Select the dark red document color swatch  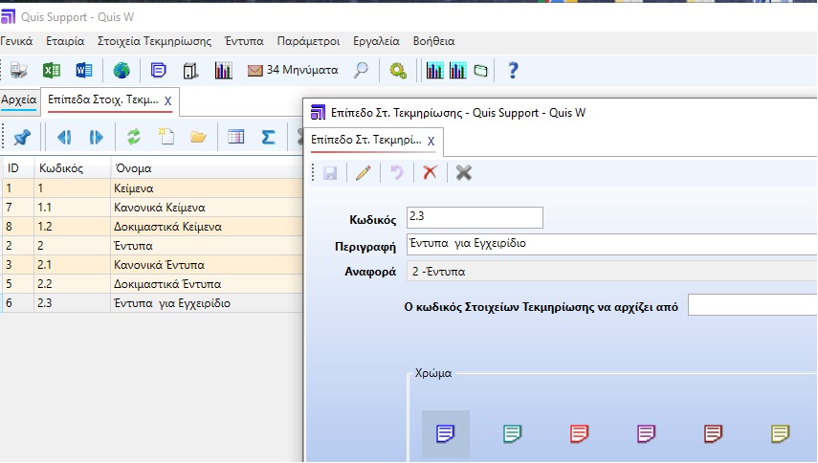pyautogui.click(x=713, y=433)
